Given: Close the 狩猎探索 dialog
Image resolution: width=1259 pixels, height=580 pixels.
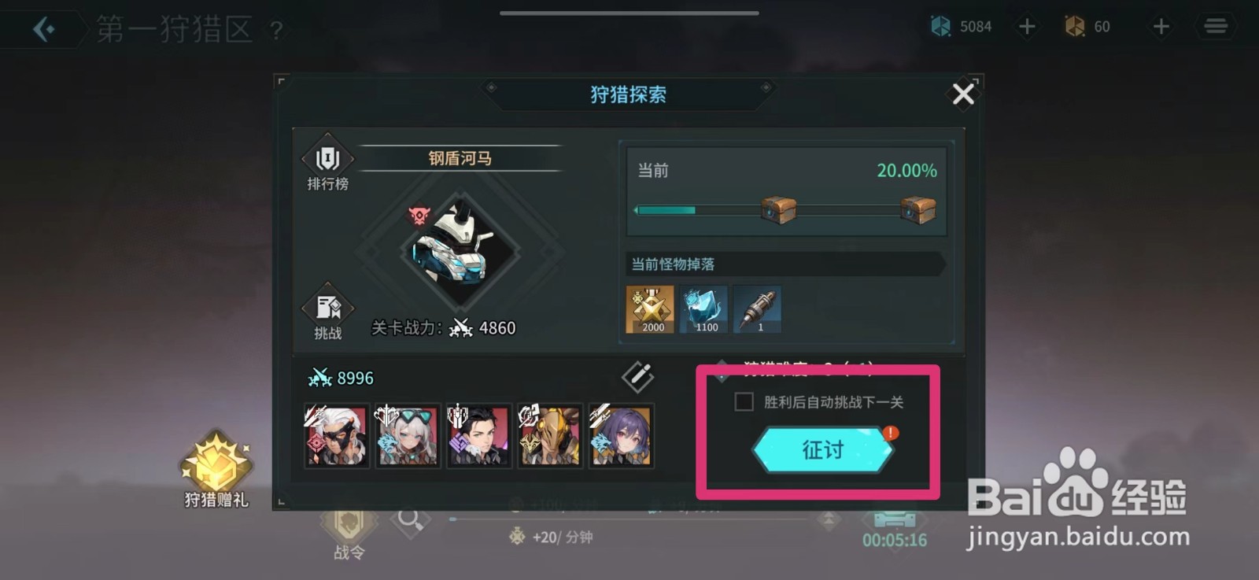Looking at the screenshot, I should click(x=963, y=94).
